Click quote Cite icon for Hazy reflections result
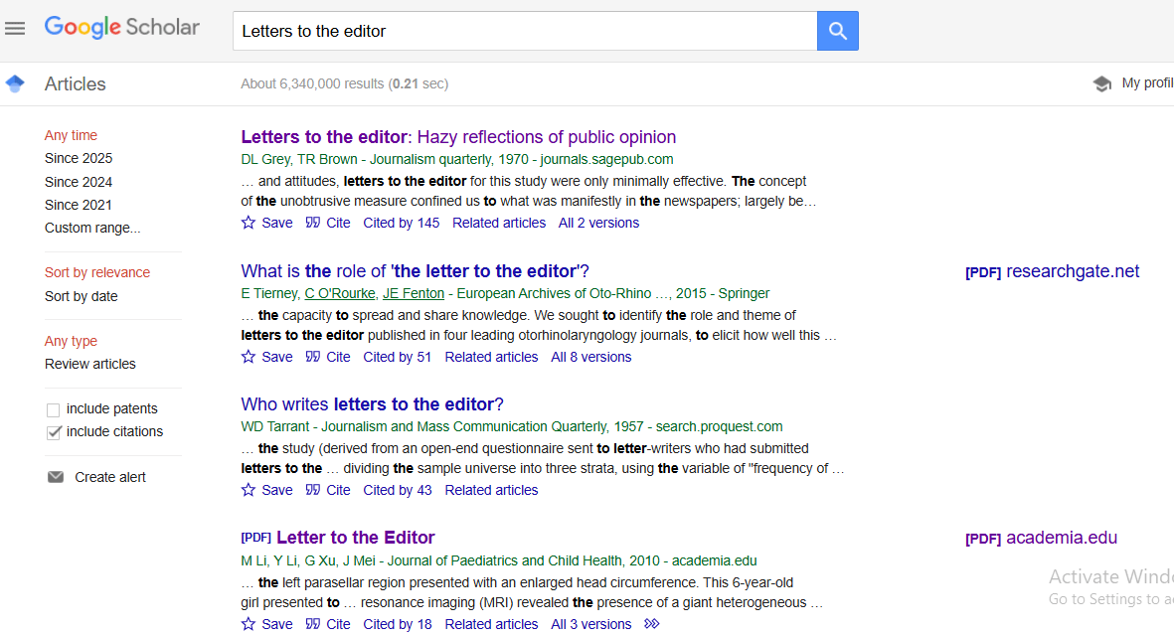Image resolution: width=1174 pixels, height=636 pixels. tap(313, 223)
